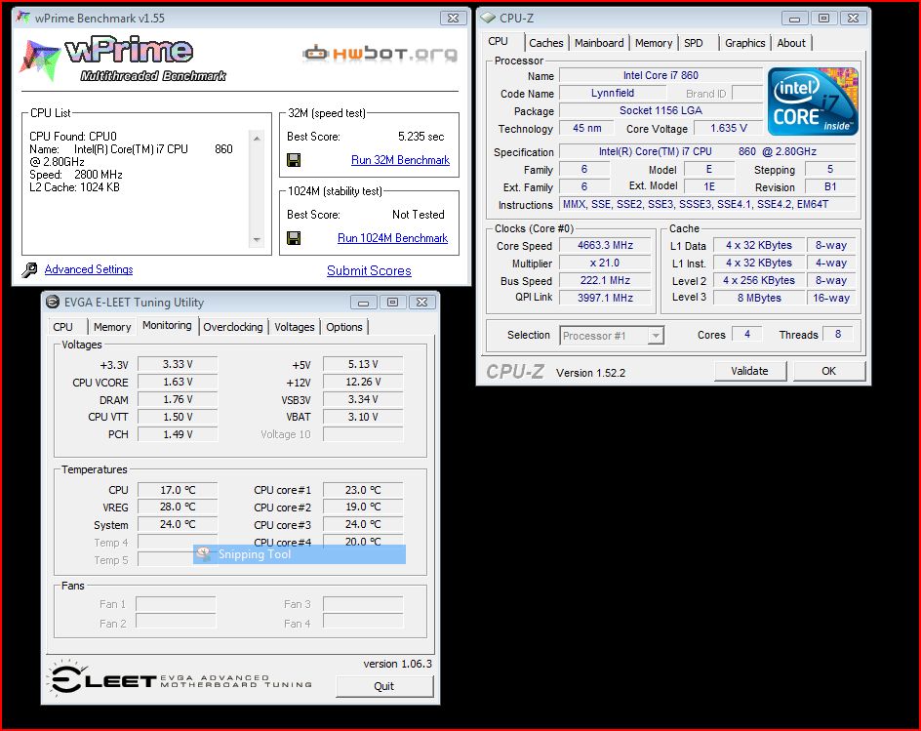Click the PCH voltage value 1.49 V
The width and height of the screenshot is (921, 731).
(x=178, y=435)
